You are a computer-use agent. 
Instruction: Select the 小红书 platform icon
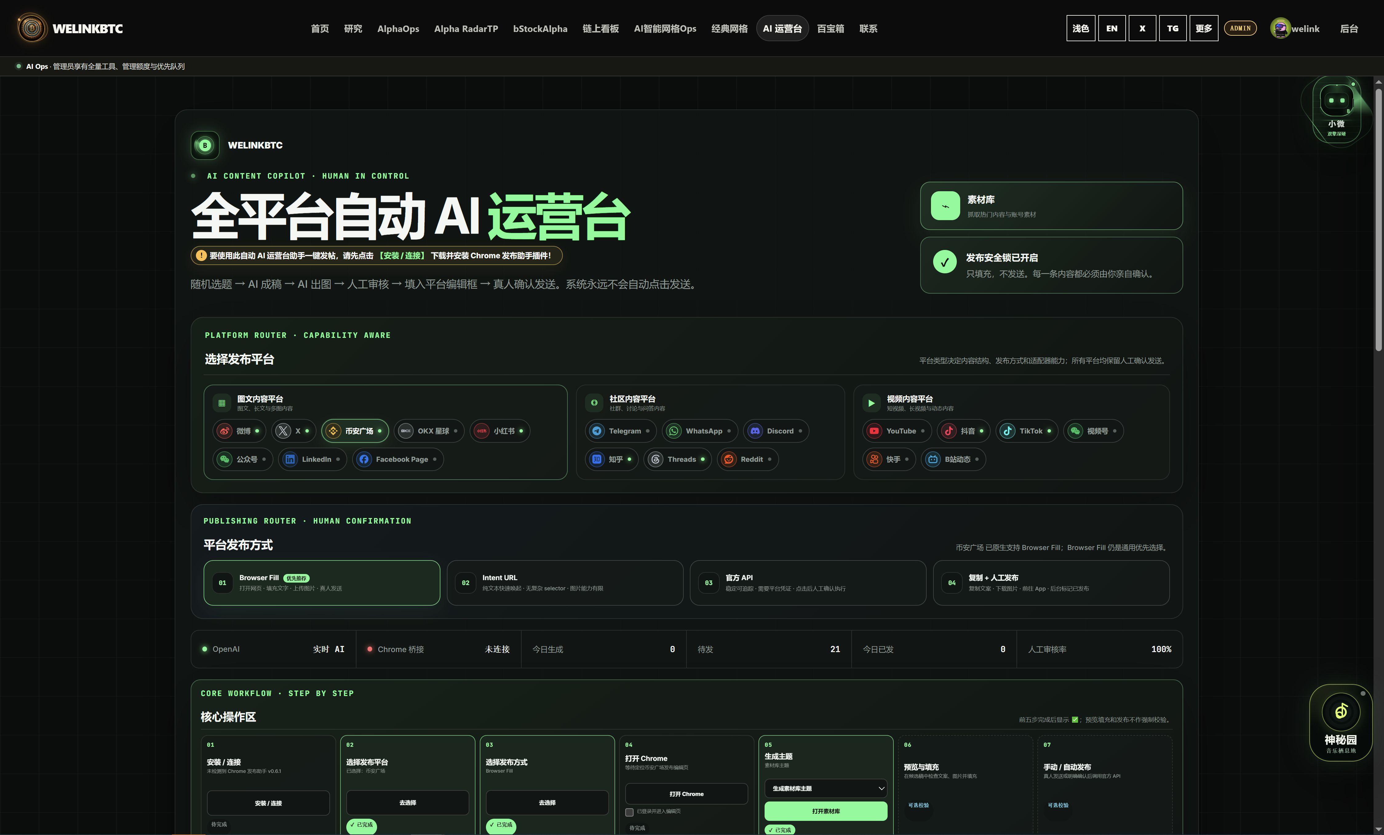[x=481, y=431]
